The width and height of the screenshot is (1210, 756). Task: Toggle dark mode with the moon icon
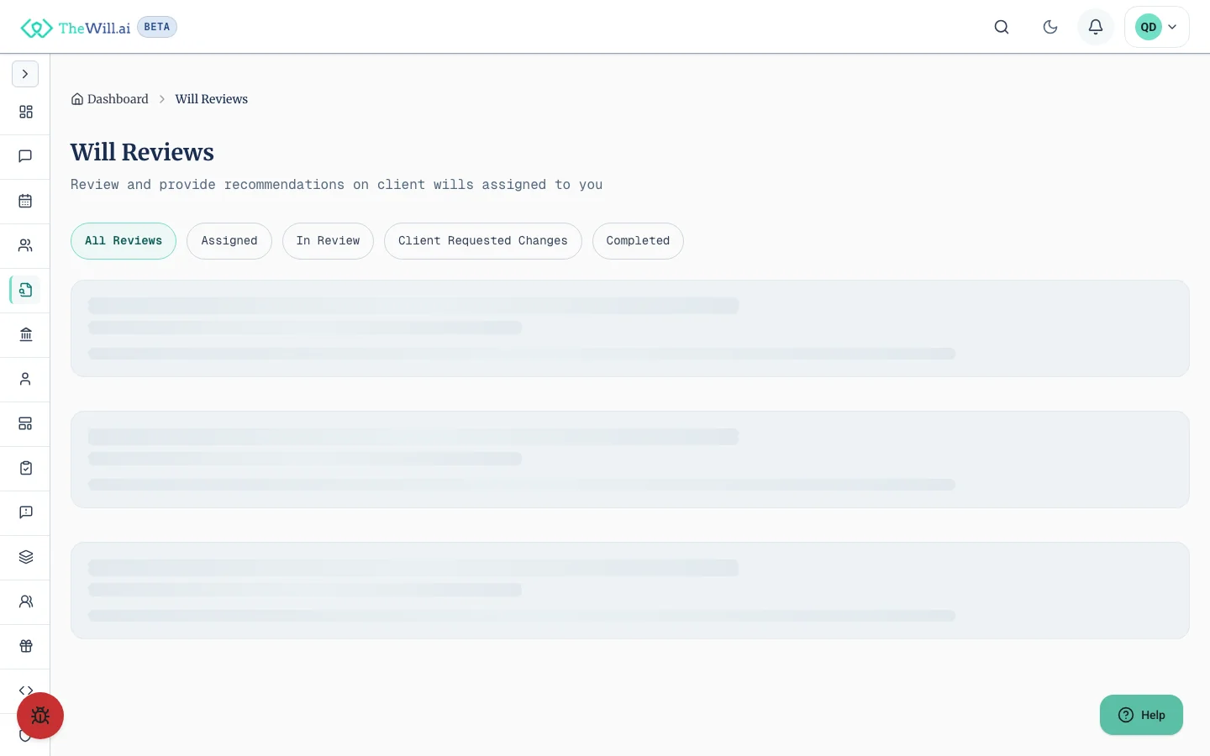pyautogui.click(x=1050, y=27)
